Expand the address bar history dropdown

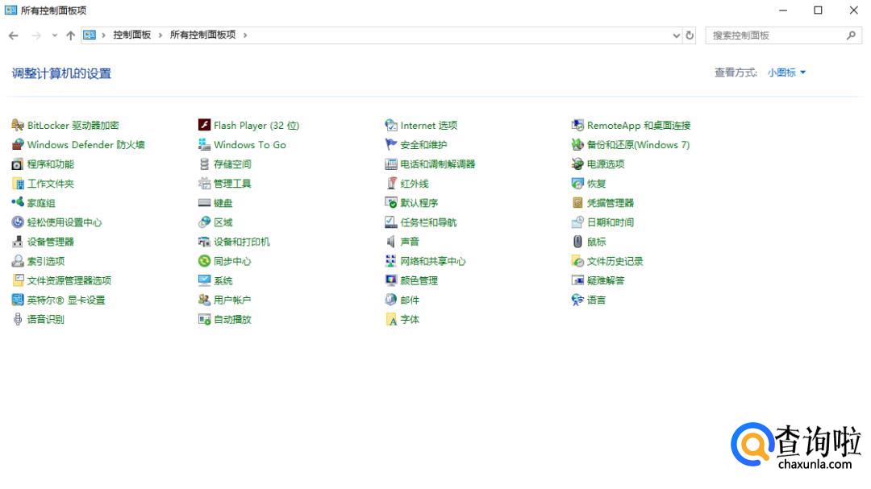point(676,35)
